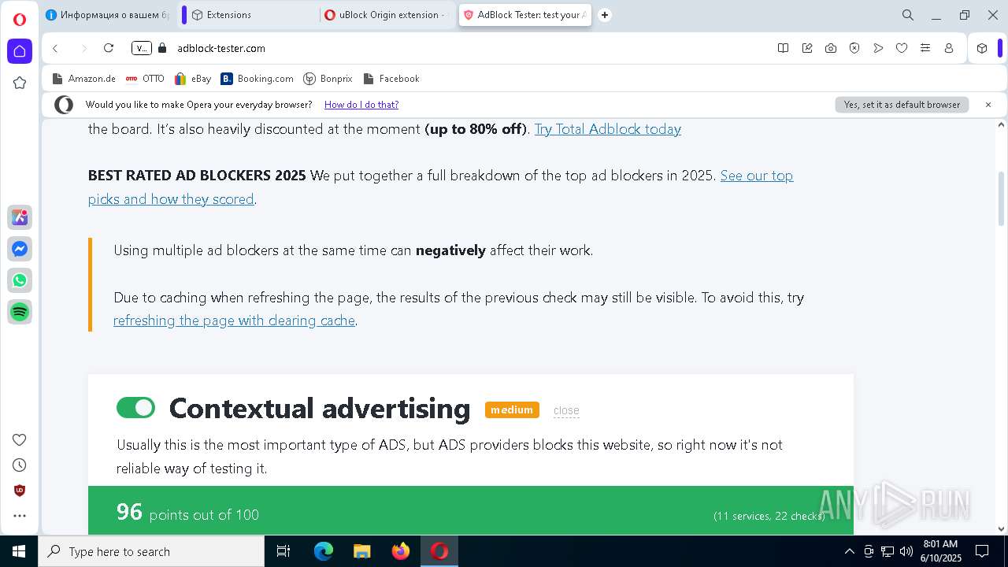Click the page scrollbar up arrow
Image resolution: width=1008 pixels, height=567 pixels.
click(1002, 124)
